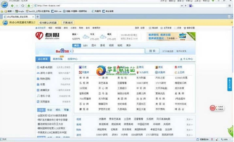The height and width of the screenshot is (142, 234).
Task: Close the current browser tab
Action: 33,17
